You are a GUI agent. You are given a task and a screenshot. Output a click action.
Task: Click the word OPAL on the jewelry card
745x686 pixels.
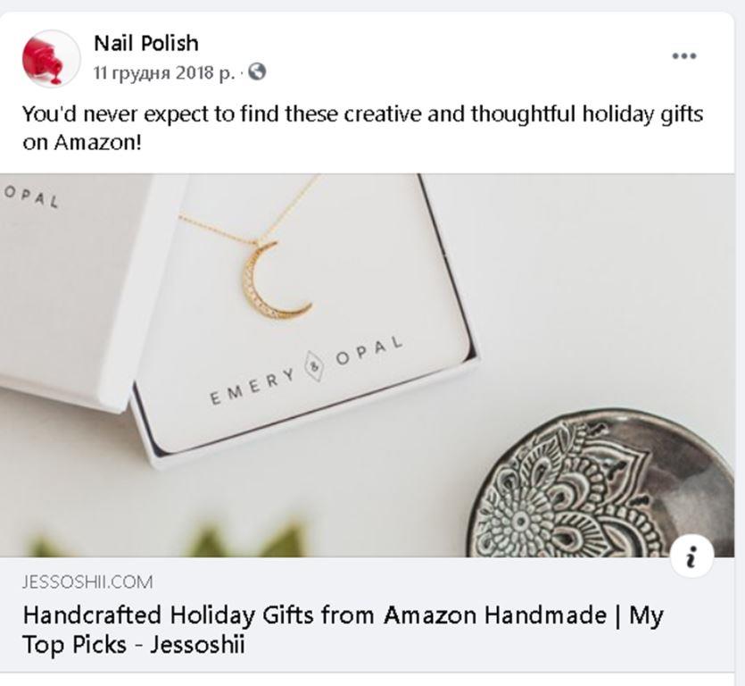point(369,351)
